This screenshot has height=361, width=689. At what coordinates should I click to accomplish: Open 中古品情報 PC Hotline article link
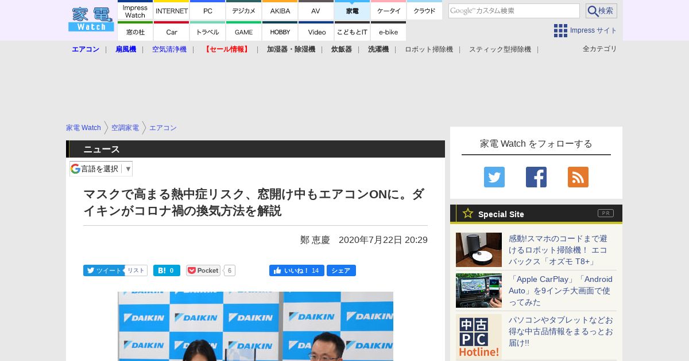(561, 331)
